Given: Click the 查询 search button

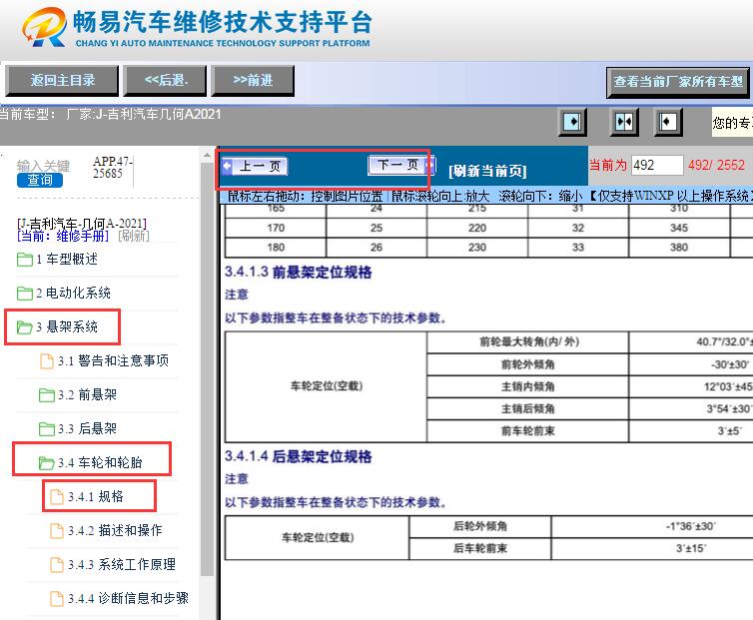Looking at the screenshot, I should (40, 180).
